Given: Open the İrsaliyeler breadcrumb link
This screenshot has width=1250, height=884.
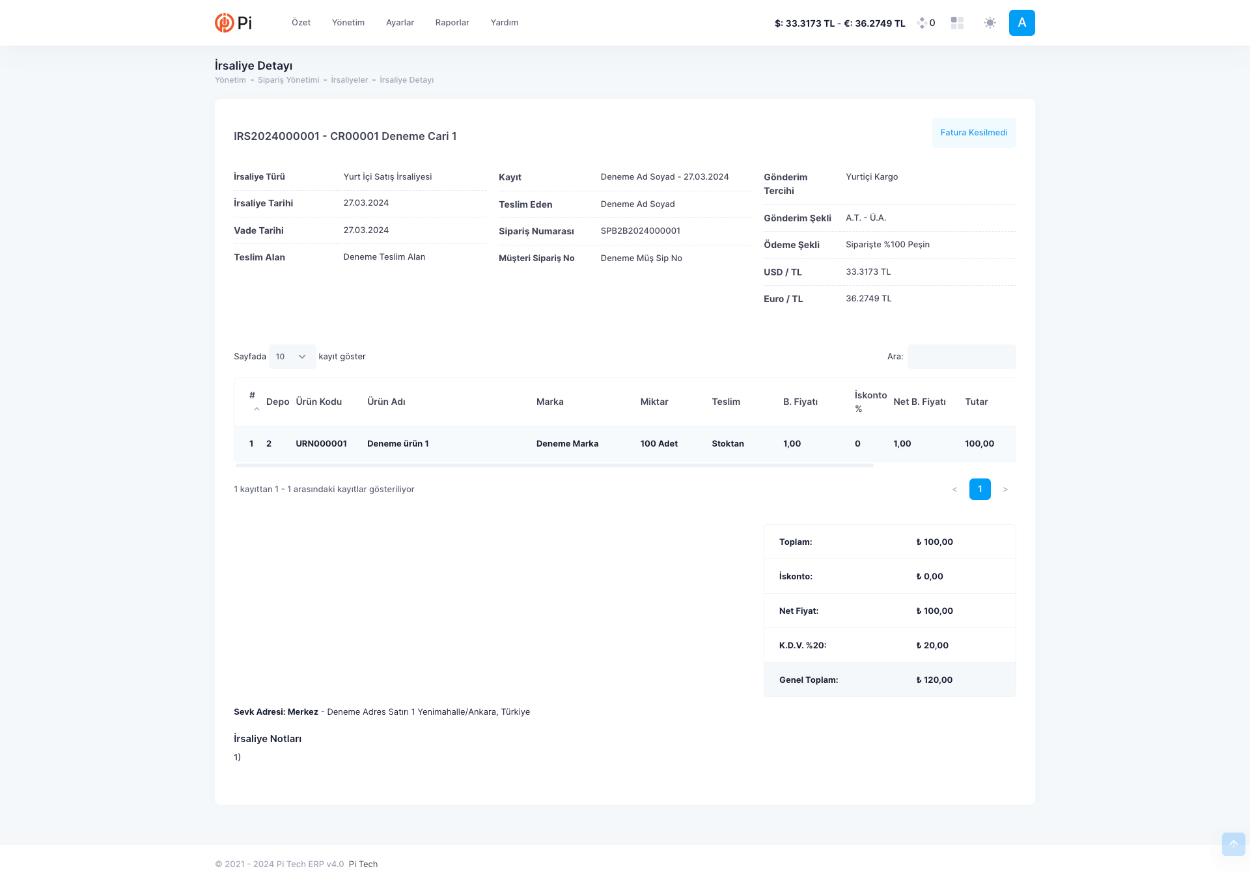Looking at the screenshot, I should (x=349, y=80).
